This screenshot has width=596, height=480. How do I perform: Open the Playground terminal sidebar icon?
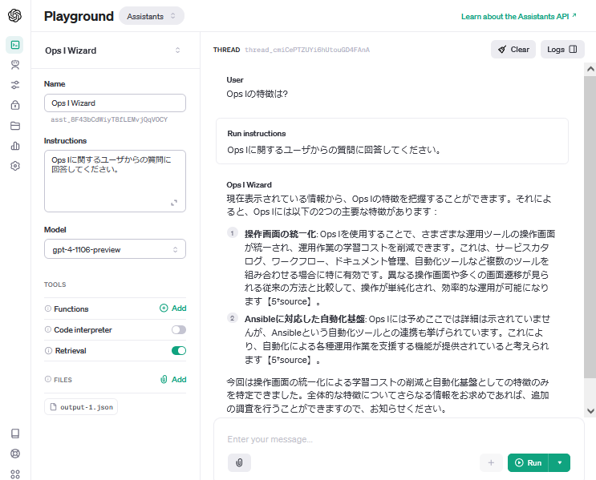[x=14, y=45]
